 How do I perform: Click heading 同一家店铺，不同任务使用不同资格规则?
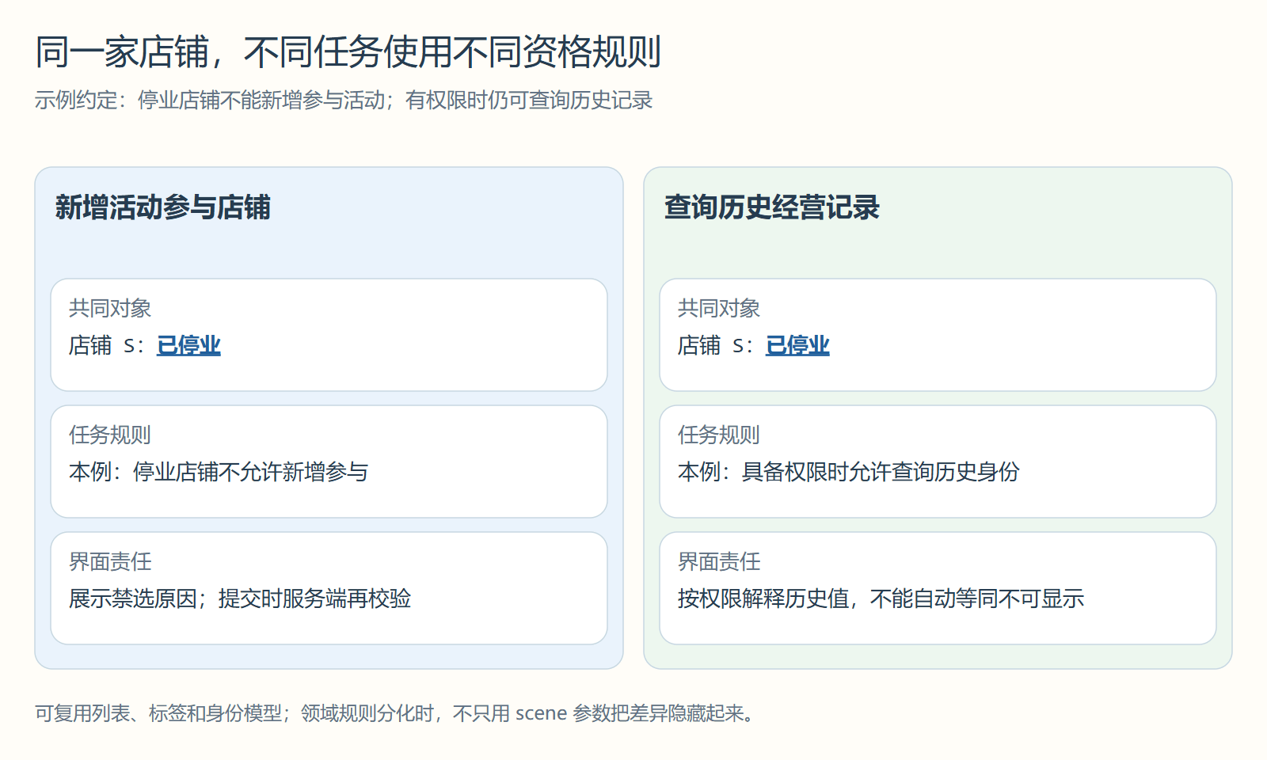[x=348, y=52]
